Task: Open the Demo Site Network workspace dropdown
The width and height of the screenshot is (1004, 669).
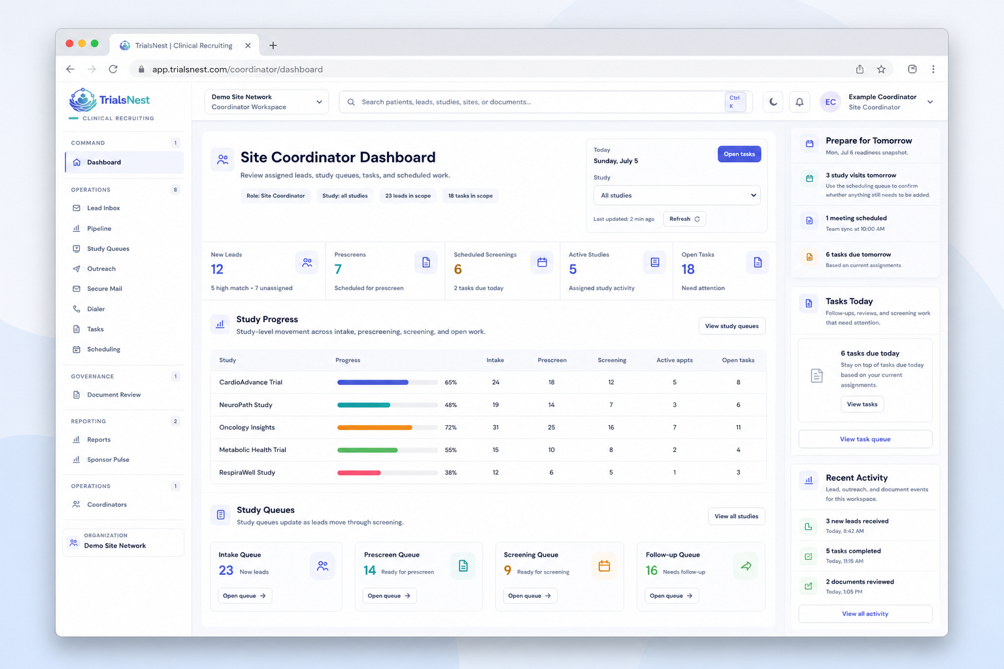Action: pos(267,102)
